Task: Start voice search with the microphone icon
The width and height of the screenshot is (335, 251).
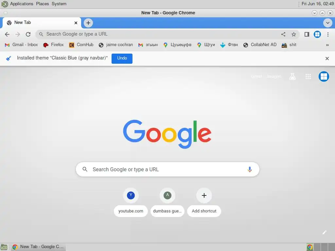Action: point(250,170)
